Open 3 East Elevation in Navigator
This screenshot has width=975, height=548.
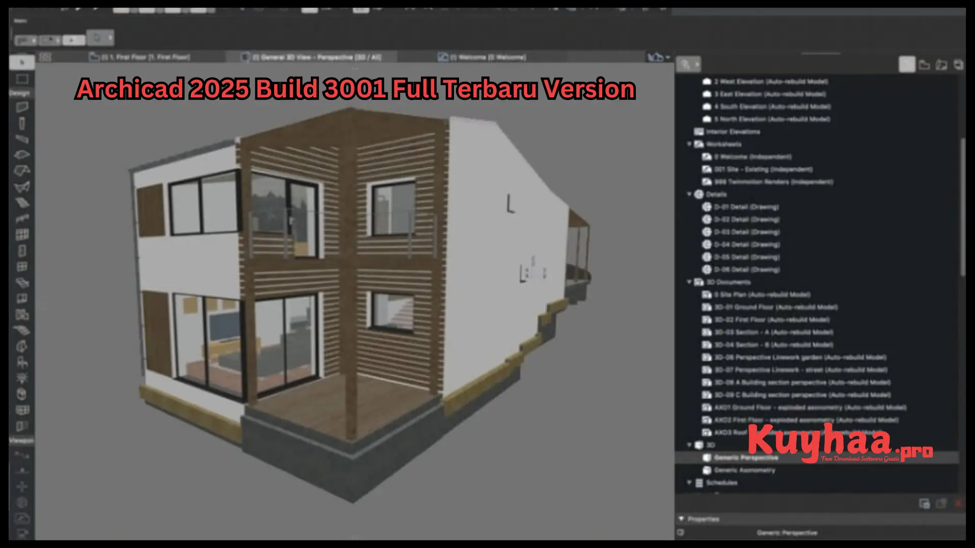764,94
